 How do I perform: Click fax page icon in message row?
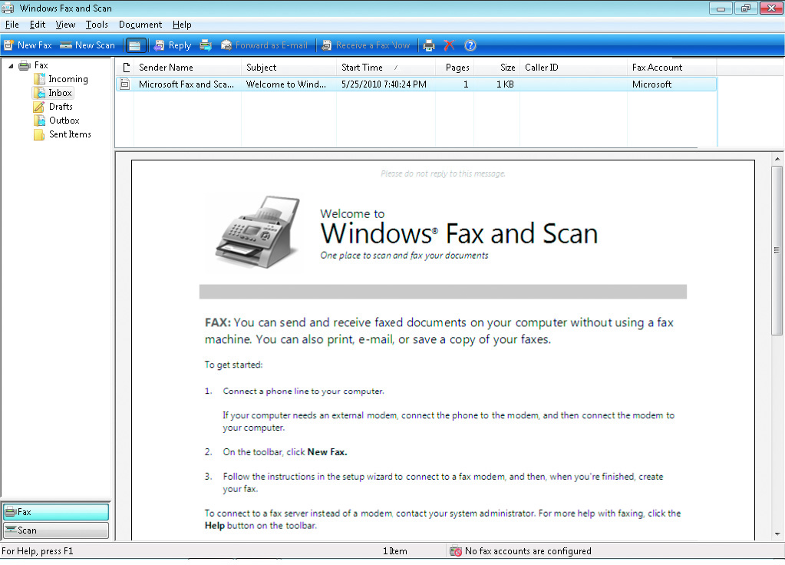pyautogui.click(x=125, y=84)
